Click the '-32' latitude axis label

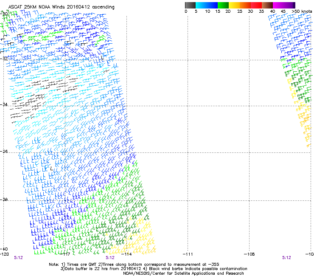[x=4, y=59]
